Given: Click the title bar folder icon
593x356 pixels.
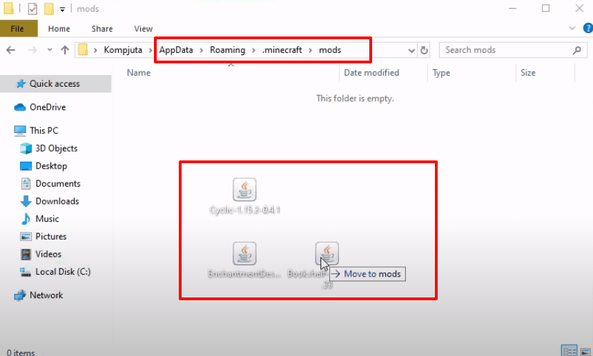Looking at the screenshot, I should point(9,8).
